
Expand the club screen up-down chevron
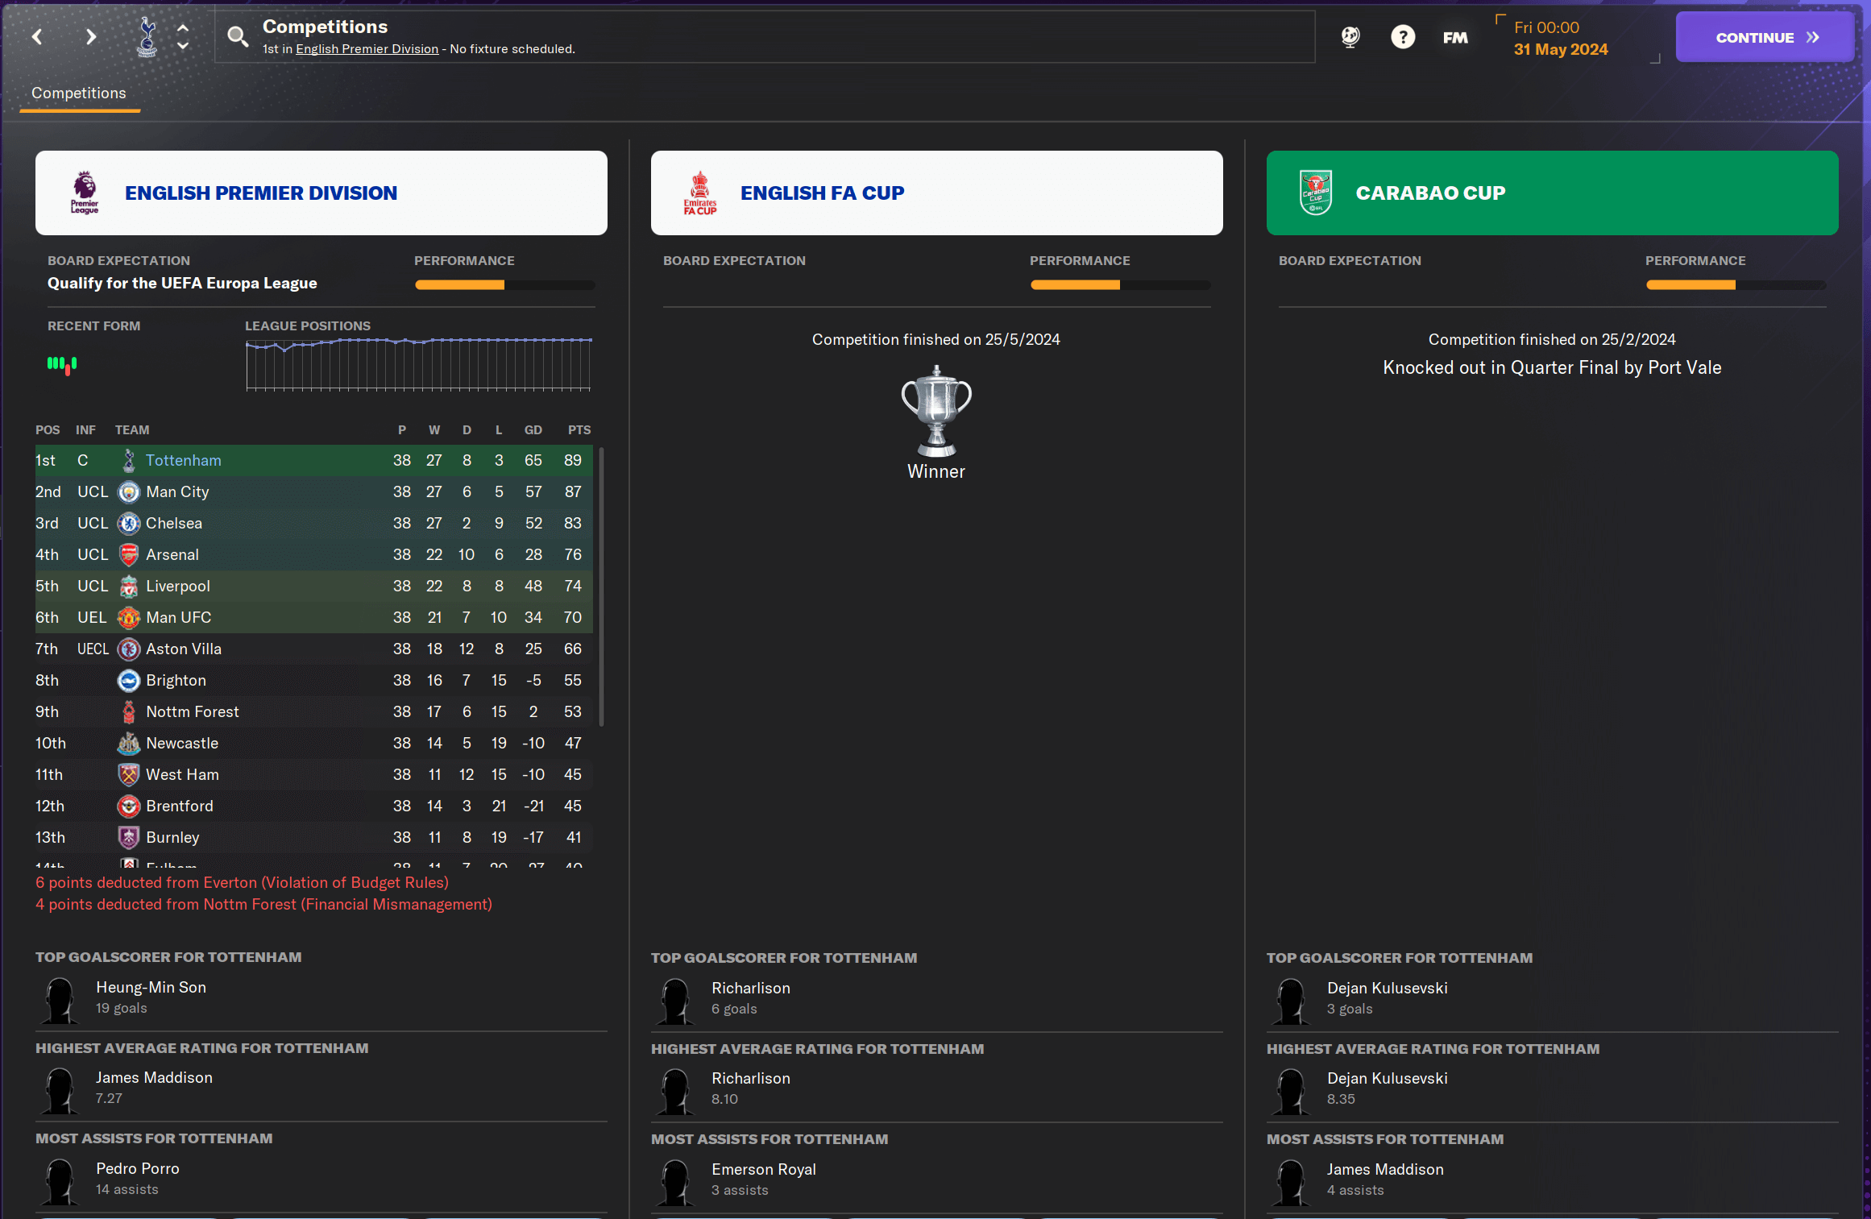point(183,37)
